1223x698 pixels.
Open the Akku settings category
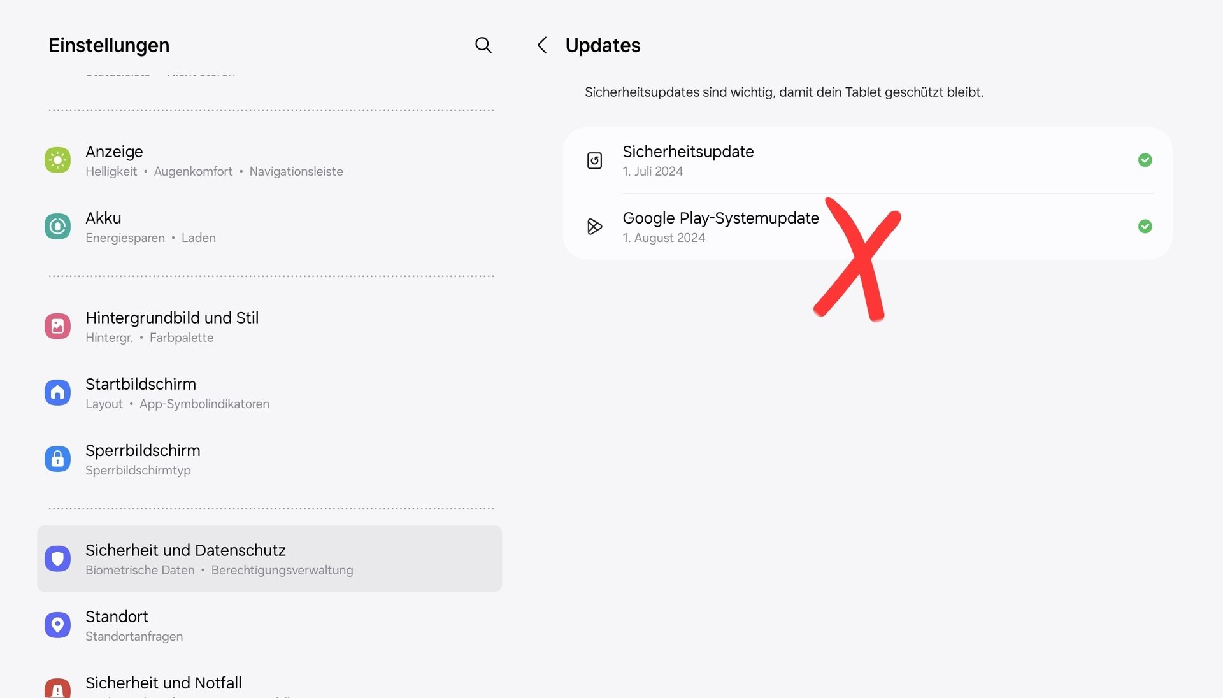point(150,227)
